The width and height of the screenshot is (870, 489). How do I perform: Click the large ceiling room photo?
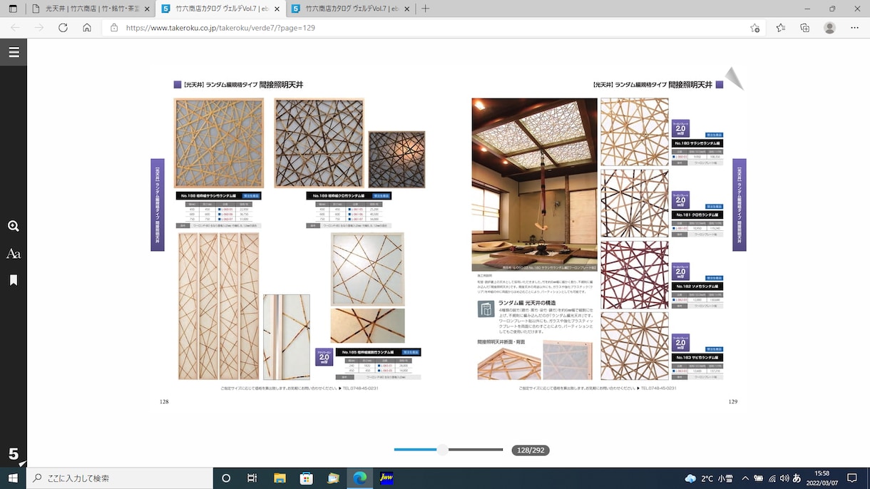pos(535,185)
